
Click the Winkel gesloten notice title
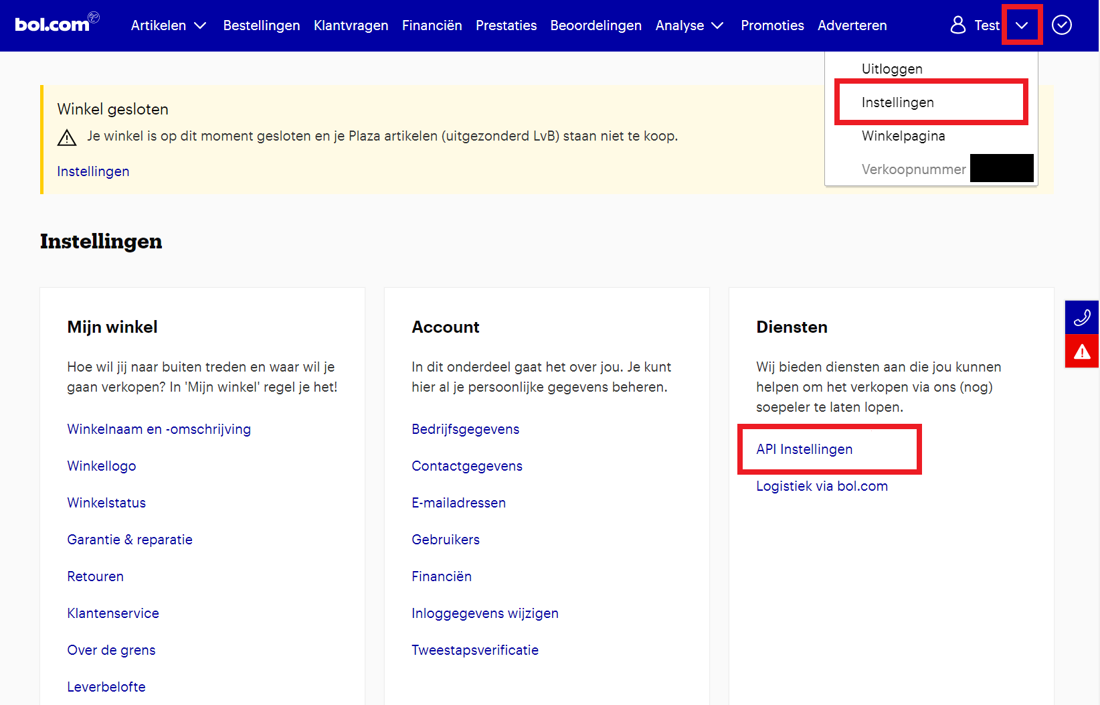click(113, 109)
